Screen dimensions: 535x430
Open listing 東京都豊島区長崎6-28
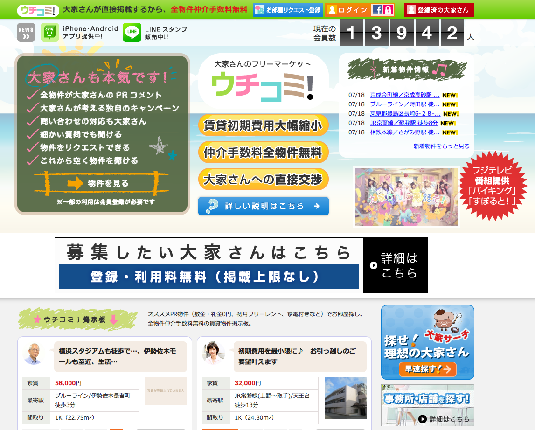(405, 114)
